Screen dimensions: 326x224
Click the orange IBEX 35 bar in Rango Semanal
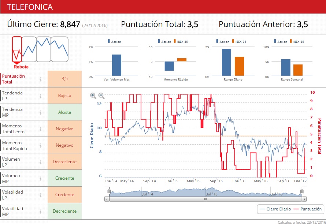click(298, 70)
